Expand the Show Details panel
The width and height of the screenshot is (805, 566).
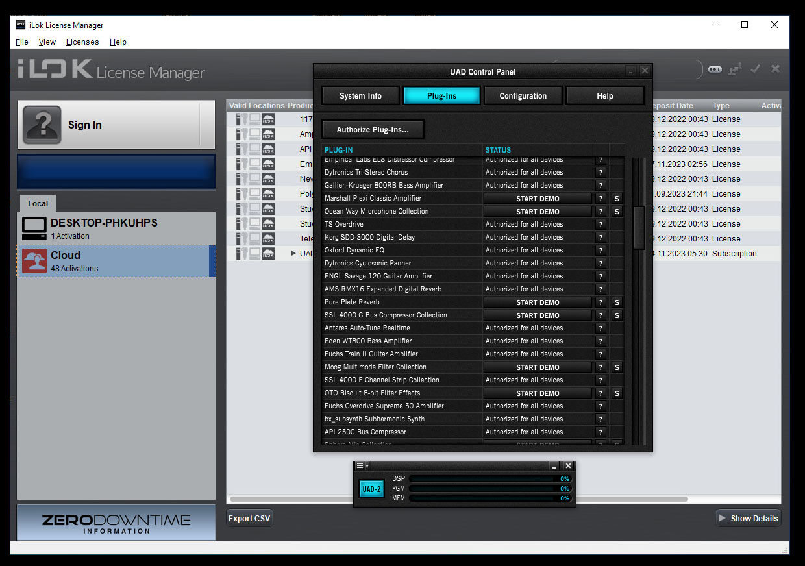[748, 518]
